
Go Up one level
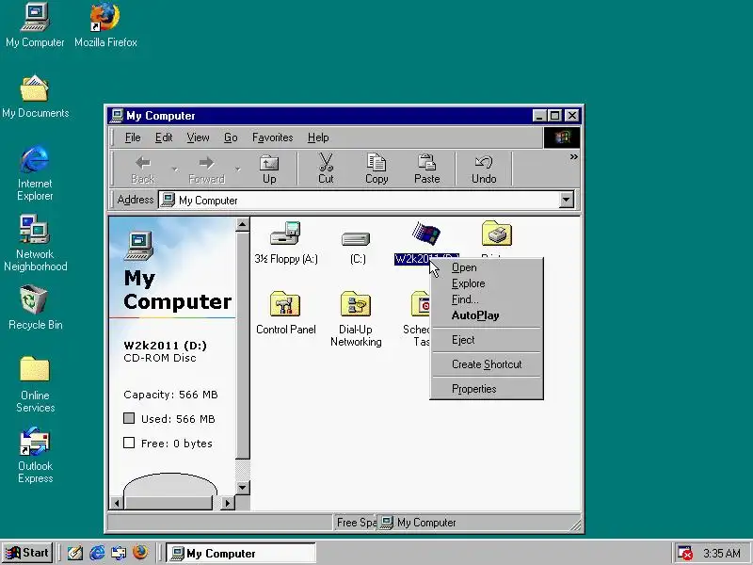(269, 169)
